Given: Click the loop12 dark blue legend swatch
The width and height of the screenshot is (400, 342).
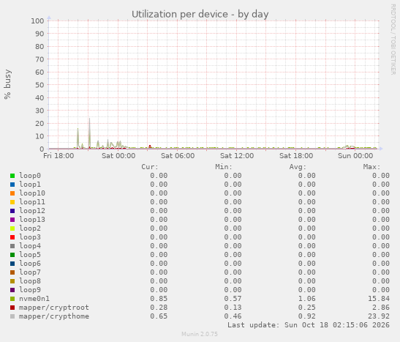Looking at the screenshot, I should (x=12, y=211).
